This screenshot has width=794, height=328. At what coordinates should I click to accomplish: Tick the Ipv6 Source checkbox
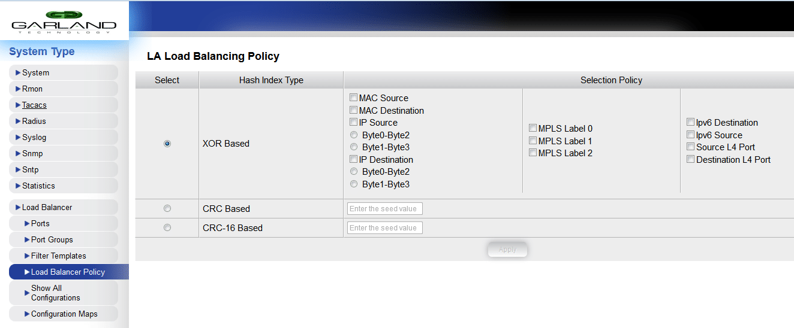(x=691, y=135)
